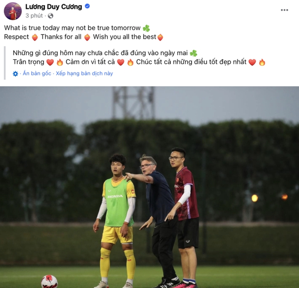Click the heart emoji after 'Trân trọng'
This screenshot has height=288, width=299.
coord(50,62)
